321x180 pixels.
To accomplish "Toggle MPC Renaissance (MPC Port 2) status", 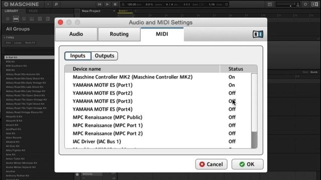I will [x=232, y=133].
